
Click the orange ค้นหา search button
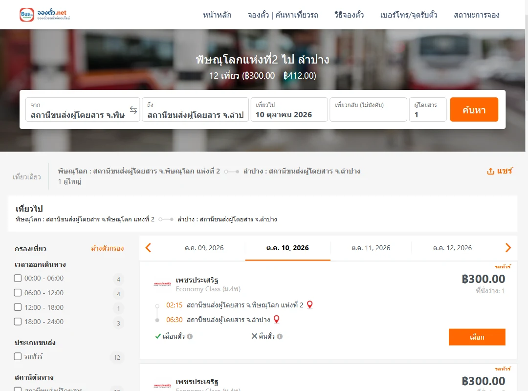474,109
